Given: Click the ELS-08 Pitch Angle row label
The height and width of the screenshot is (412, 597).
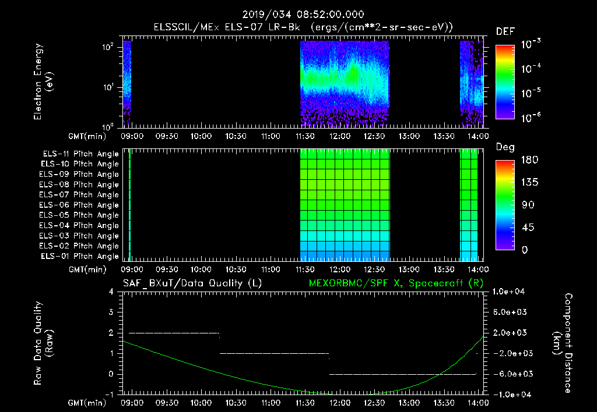Looking at the screenshot, I should (79, 184).
